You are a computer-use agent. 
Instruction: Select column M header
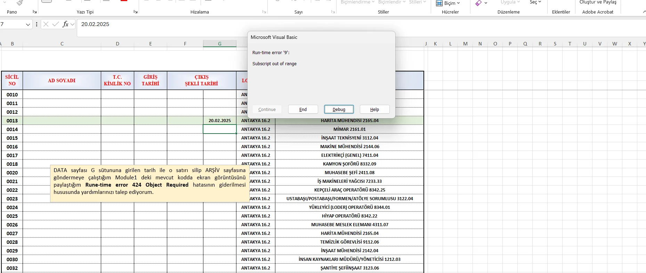pos(465,44)
